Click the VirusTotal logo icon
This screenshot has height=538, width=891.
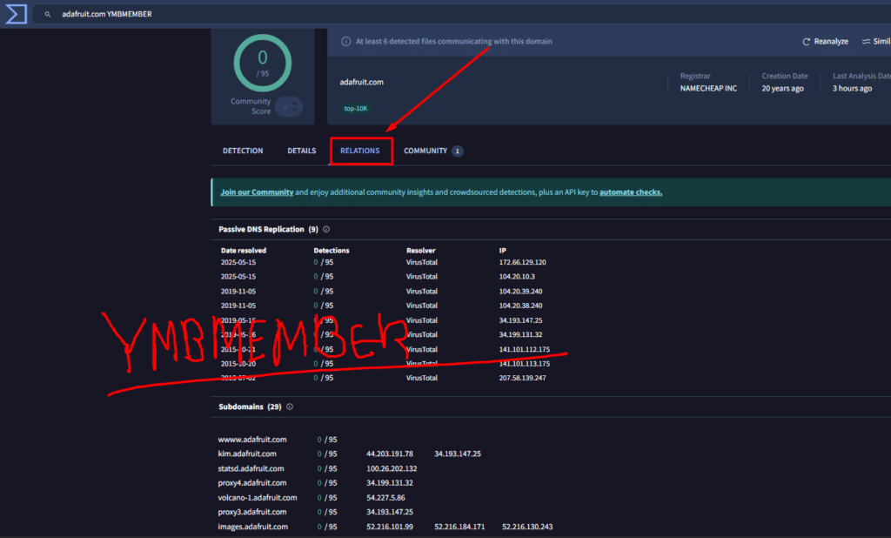pos(16,14)
